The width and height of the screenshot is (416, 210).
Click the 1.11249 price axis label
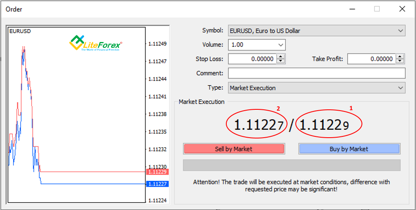(x=158, y=44)
